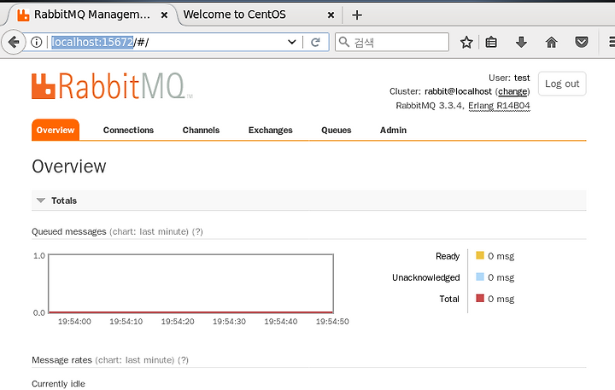
Task: Open the Admin tab
Action: tap(393, 130)
